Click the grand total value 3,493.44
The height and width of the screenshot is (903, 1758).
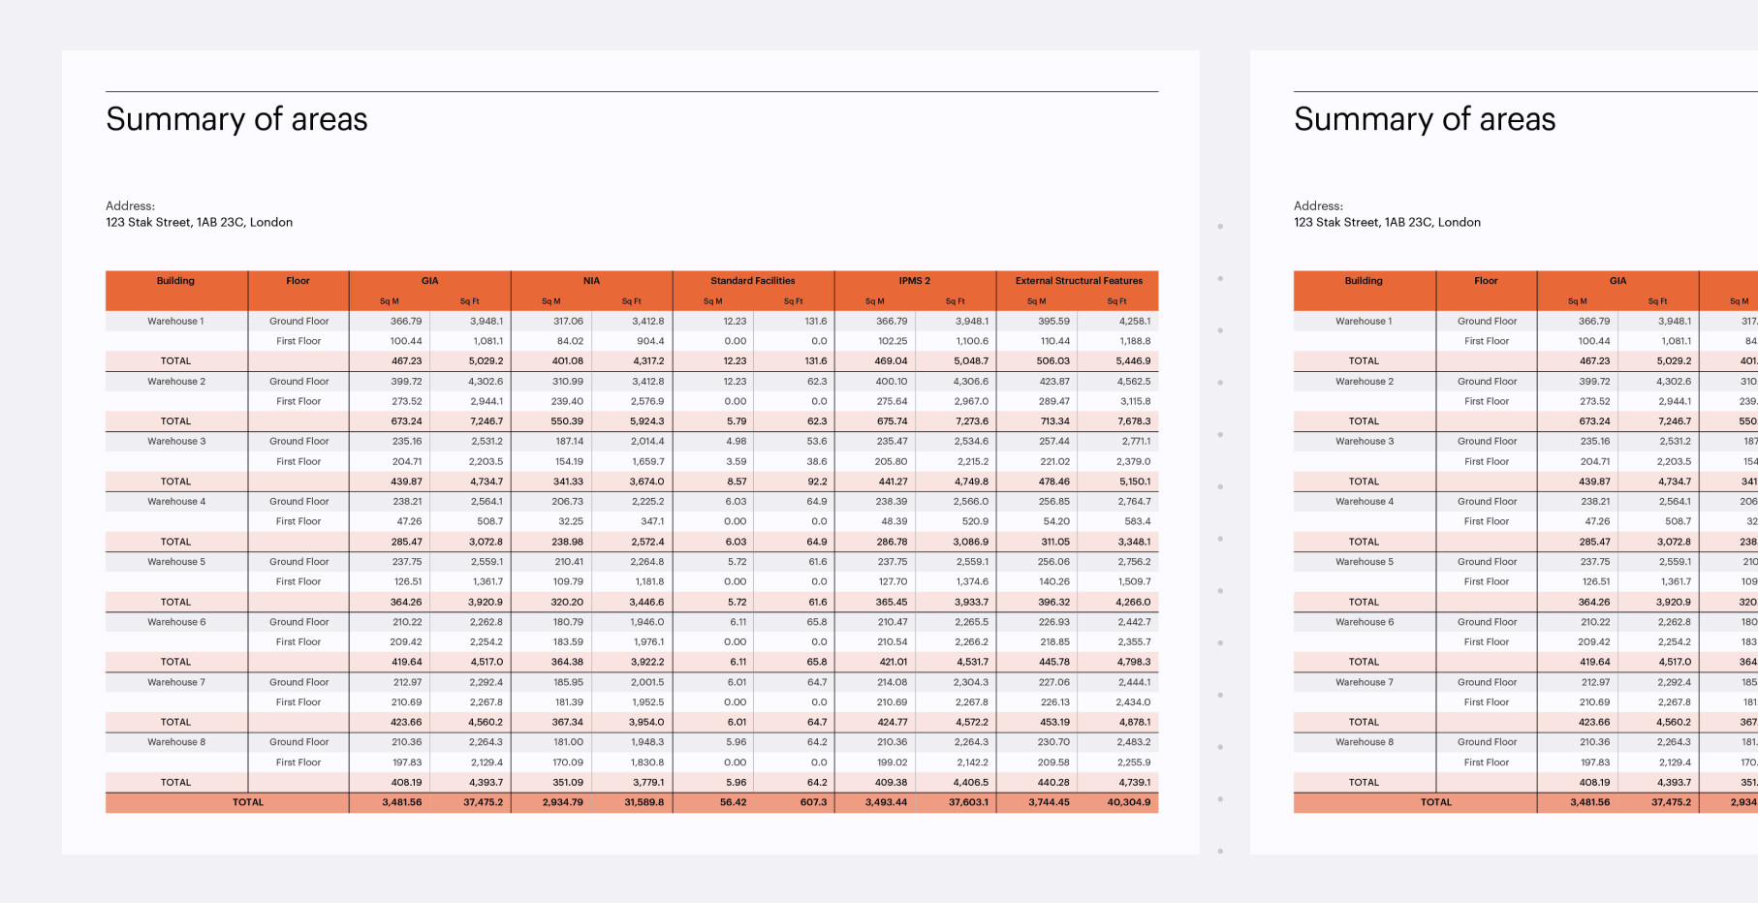(x=886, y=802)
